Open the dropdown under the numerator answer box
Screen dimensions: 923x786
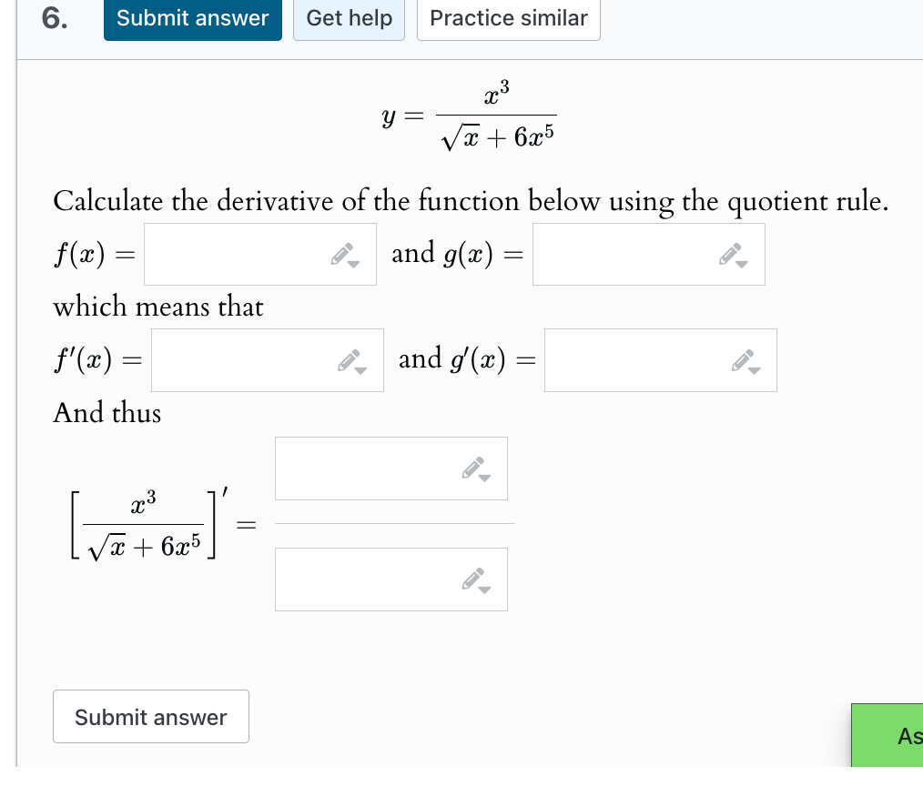[x=485, y=478]
